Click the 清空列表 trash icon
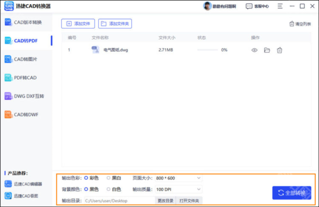This screenshot has width=319, height=207. point(291,24)
